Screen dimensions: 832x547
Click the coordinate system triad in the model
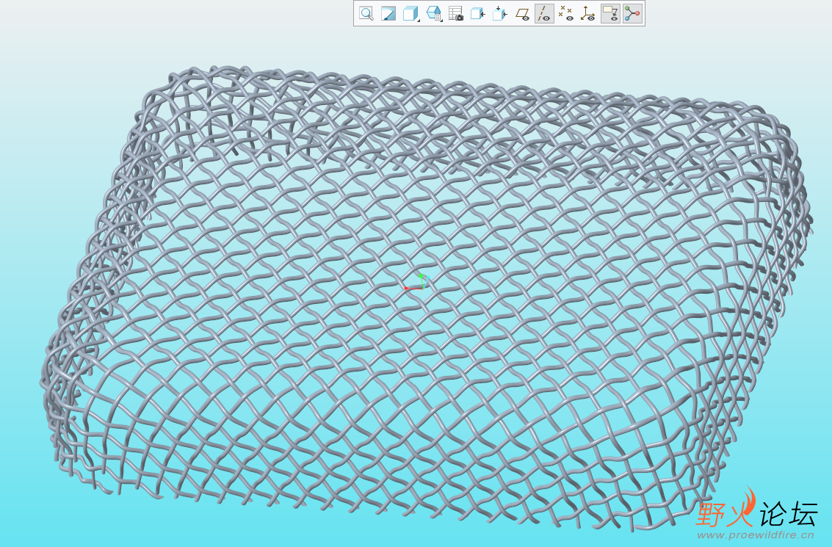pos(416,282)
